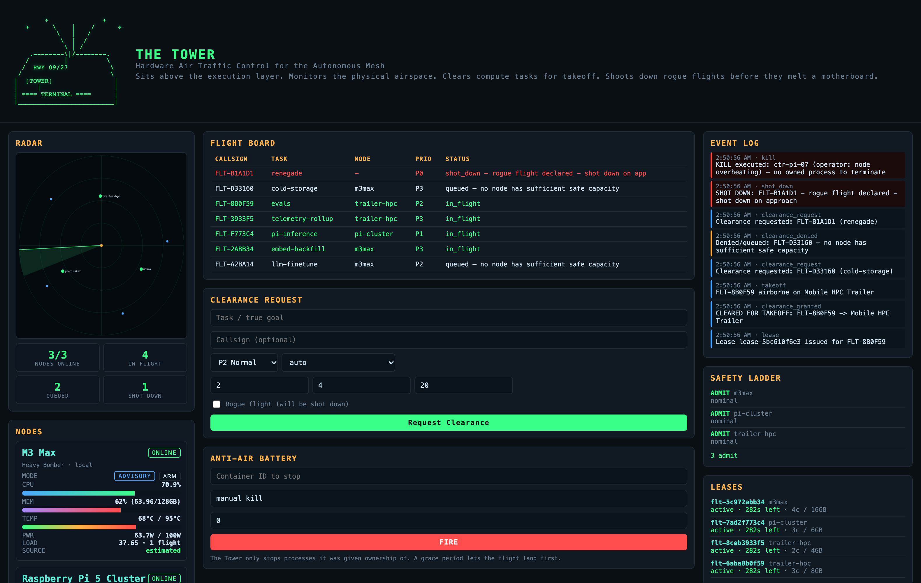Focus the Task / true goal input
The image size is (921, 583).
449,318
